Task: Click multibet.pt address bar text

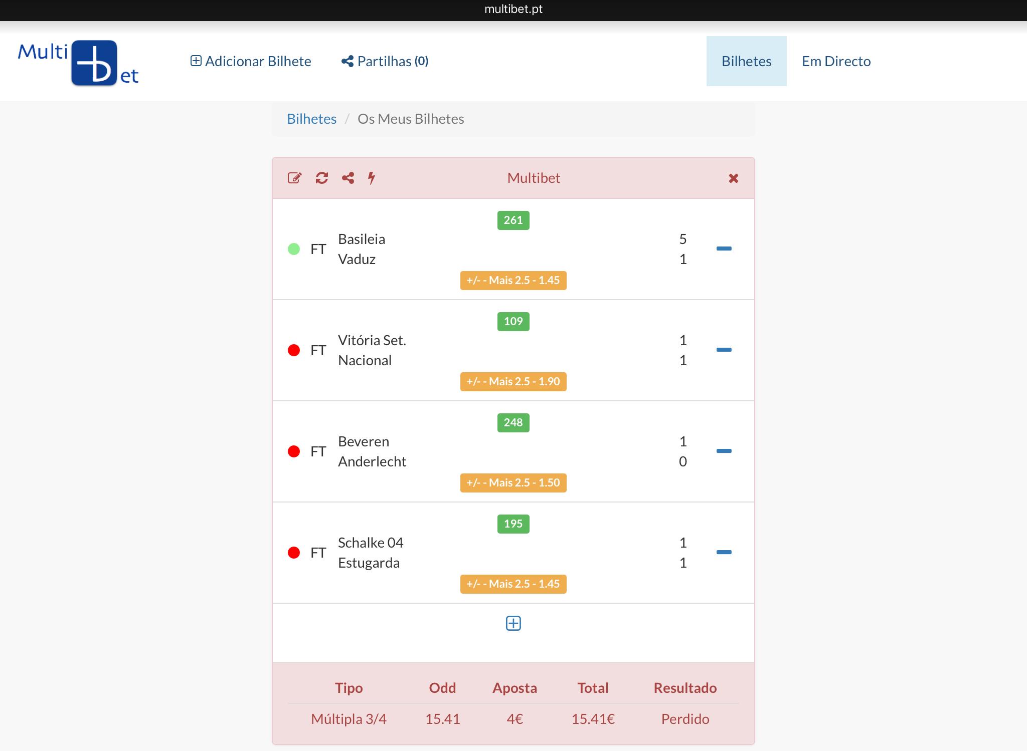Action: [513, 9]
